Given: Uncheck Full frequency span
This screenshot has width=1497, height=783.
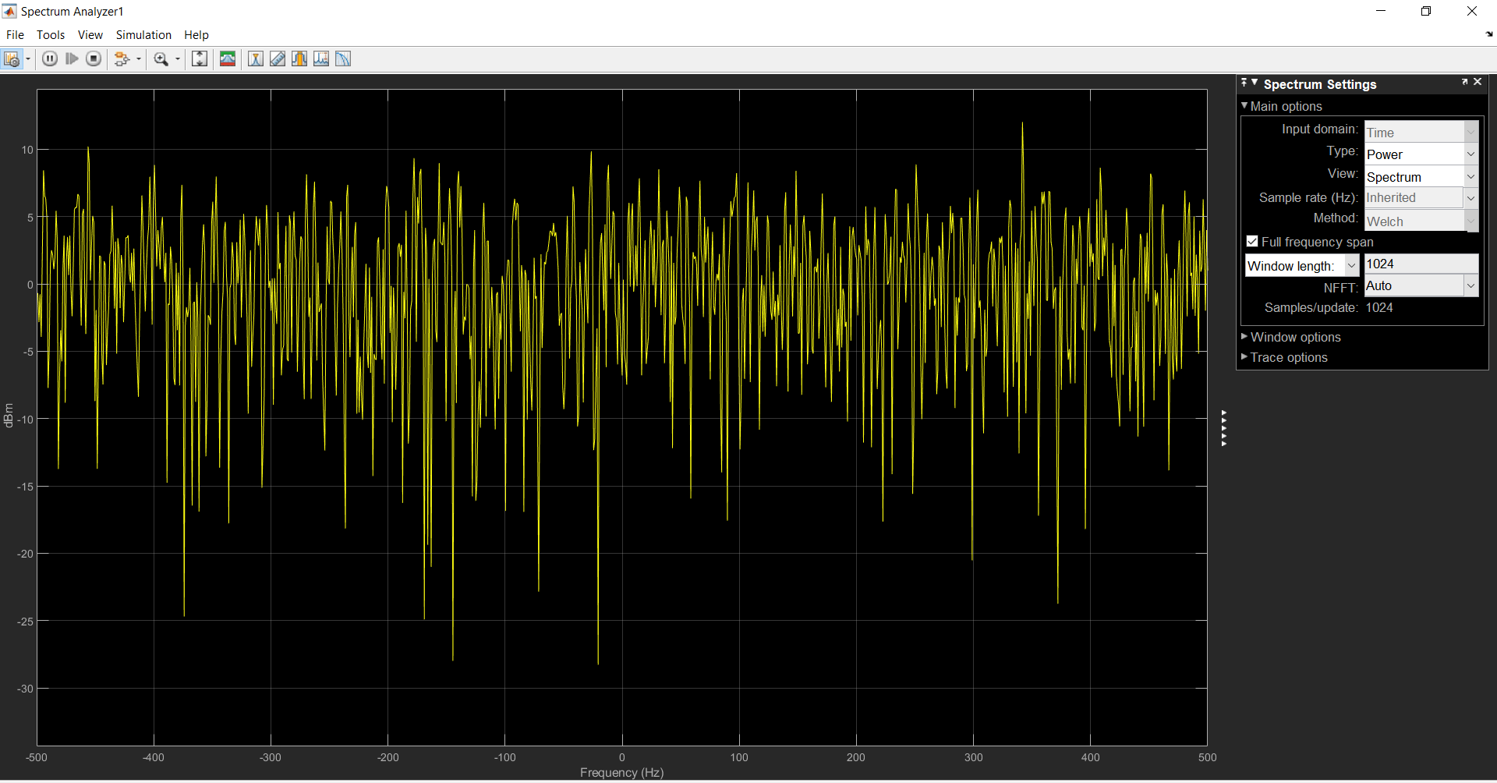Looking at the screenshot, I should click(1252, 242).
